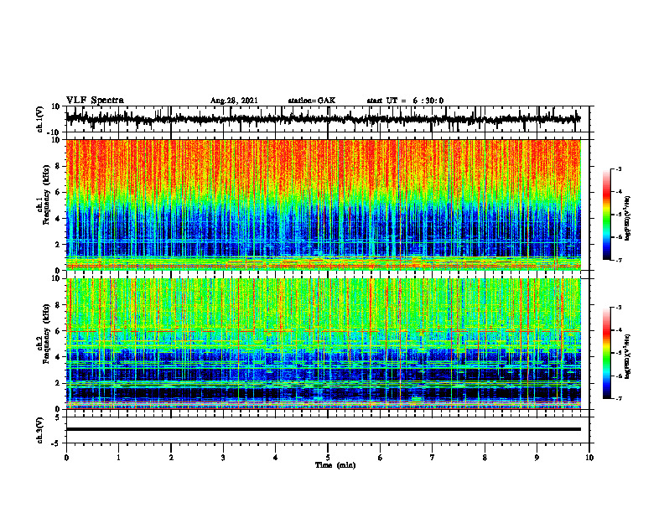Click the ch.2 spectrogram color scale bar
The image size is (664, 513).
coord(606,353)
